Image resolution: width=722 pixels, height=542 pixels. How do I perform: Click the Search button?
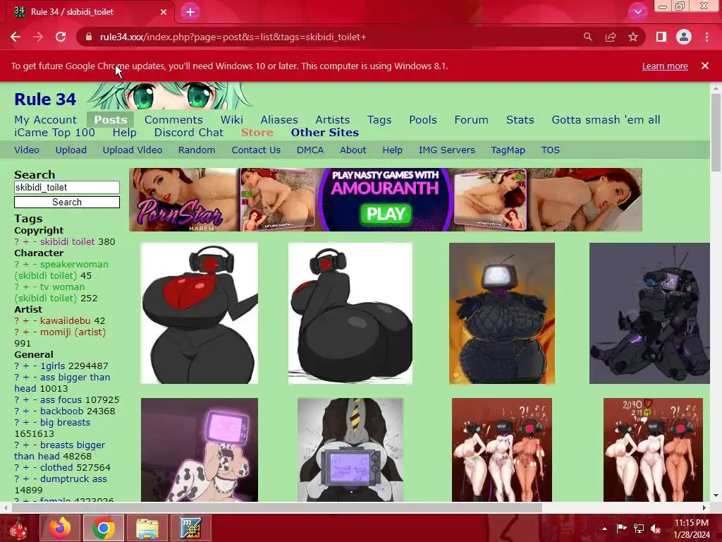(x=67, y=203)
